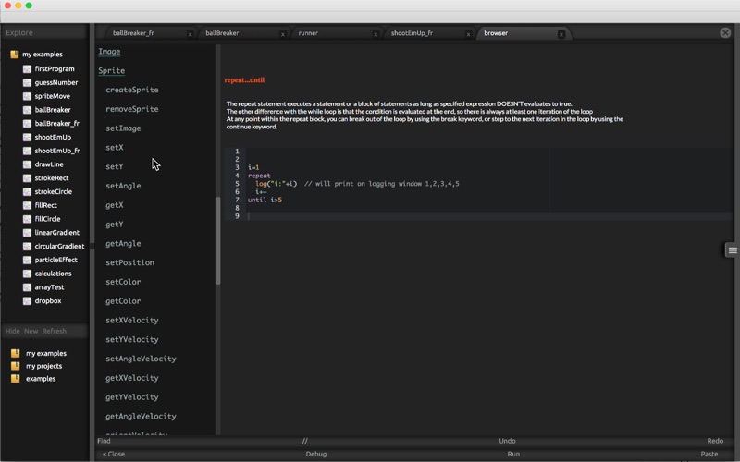The width and height of the screenshot is (740, 462).
Task: Open the removeSprite reference entry
Action: coord(132,109)
